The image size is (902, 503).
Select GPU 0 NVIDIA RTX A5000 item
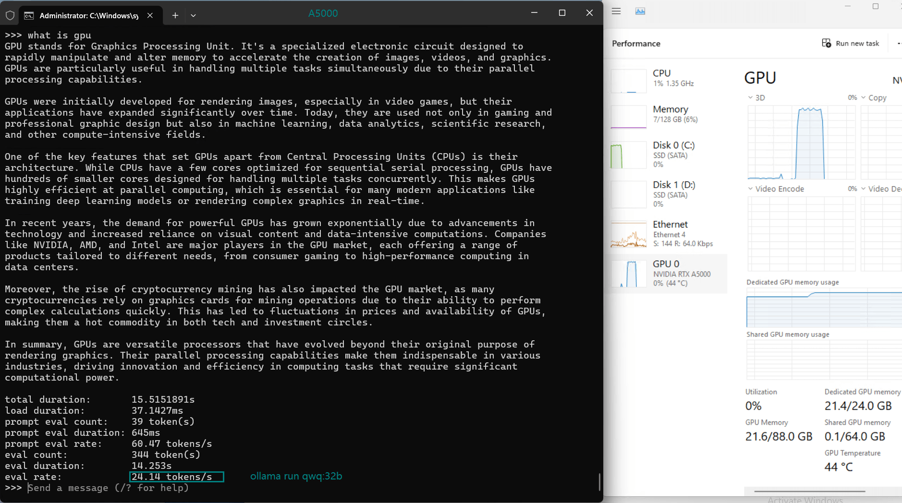tap(668, 273)
